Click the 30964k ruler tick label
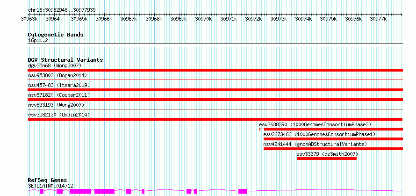Viewport: 416px width, 196px height. (x=54, y=19)
